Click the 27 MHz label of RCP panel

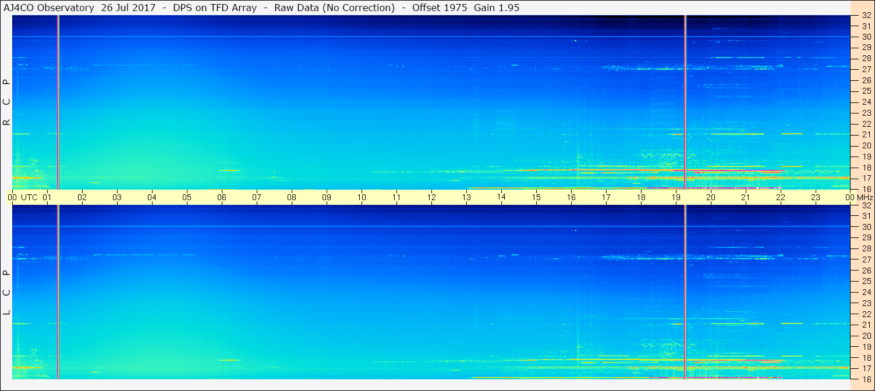866,69
